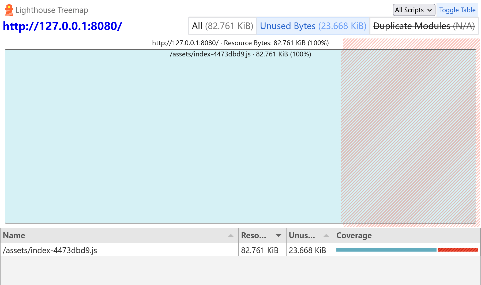Open the All Scripts dropdown
This screenshot has width=481, height=285.
click(414, 10)
